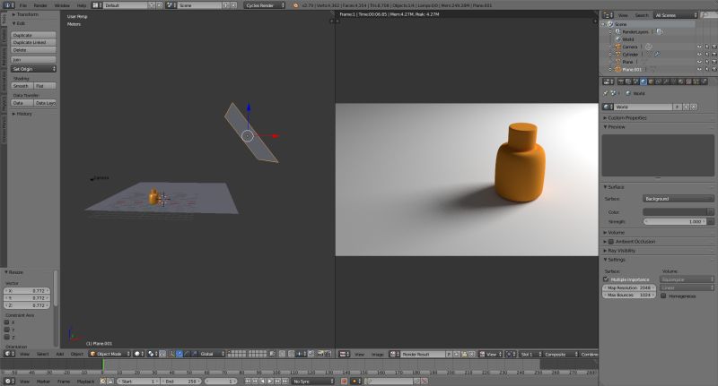Click the Scene icon in the outliner
Viewport: 718px width, 386px height.
click(610, 24)
